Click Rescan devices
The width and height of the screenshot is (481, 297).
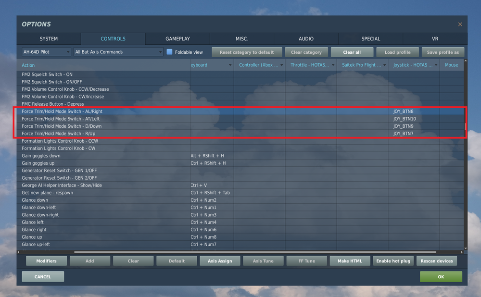[x=437, y=260]
